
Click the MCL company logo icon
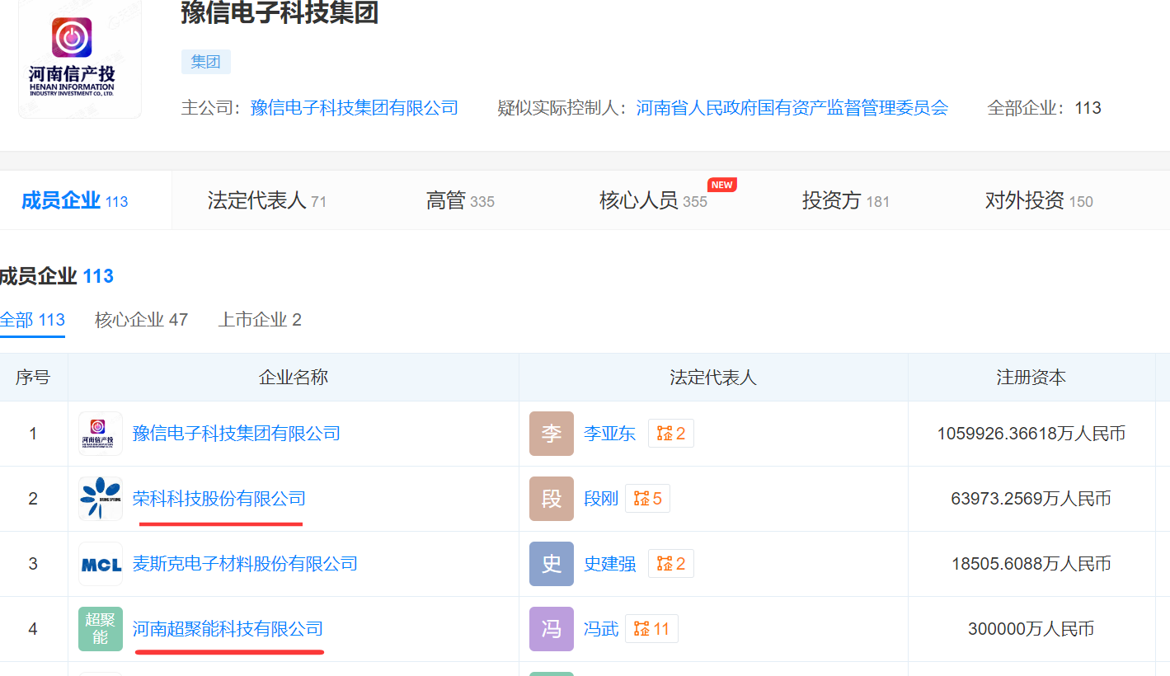(101, 564)
